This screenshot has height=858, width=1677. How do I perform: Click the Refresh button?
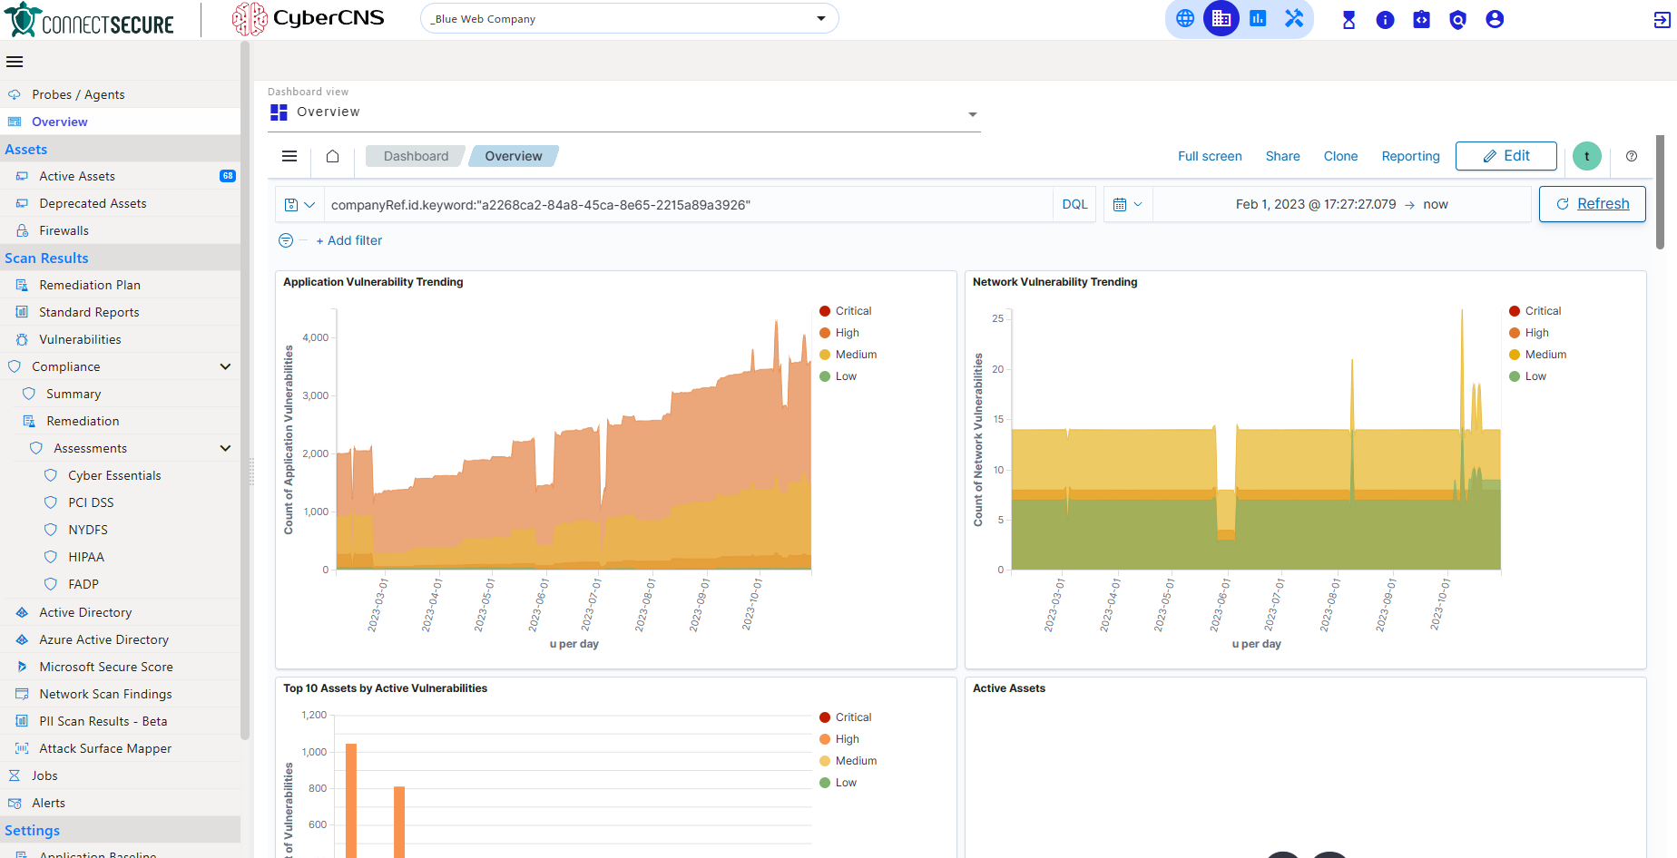click(1592, 203)
